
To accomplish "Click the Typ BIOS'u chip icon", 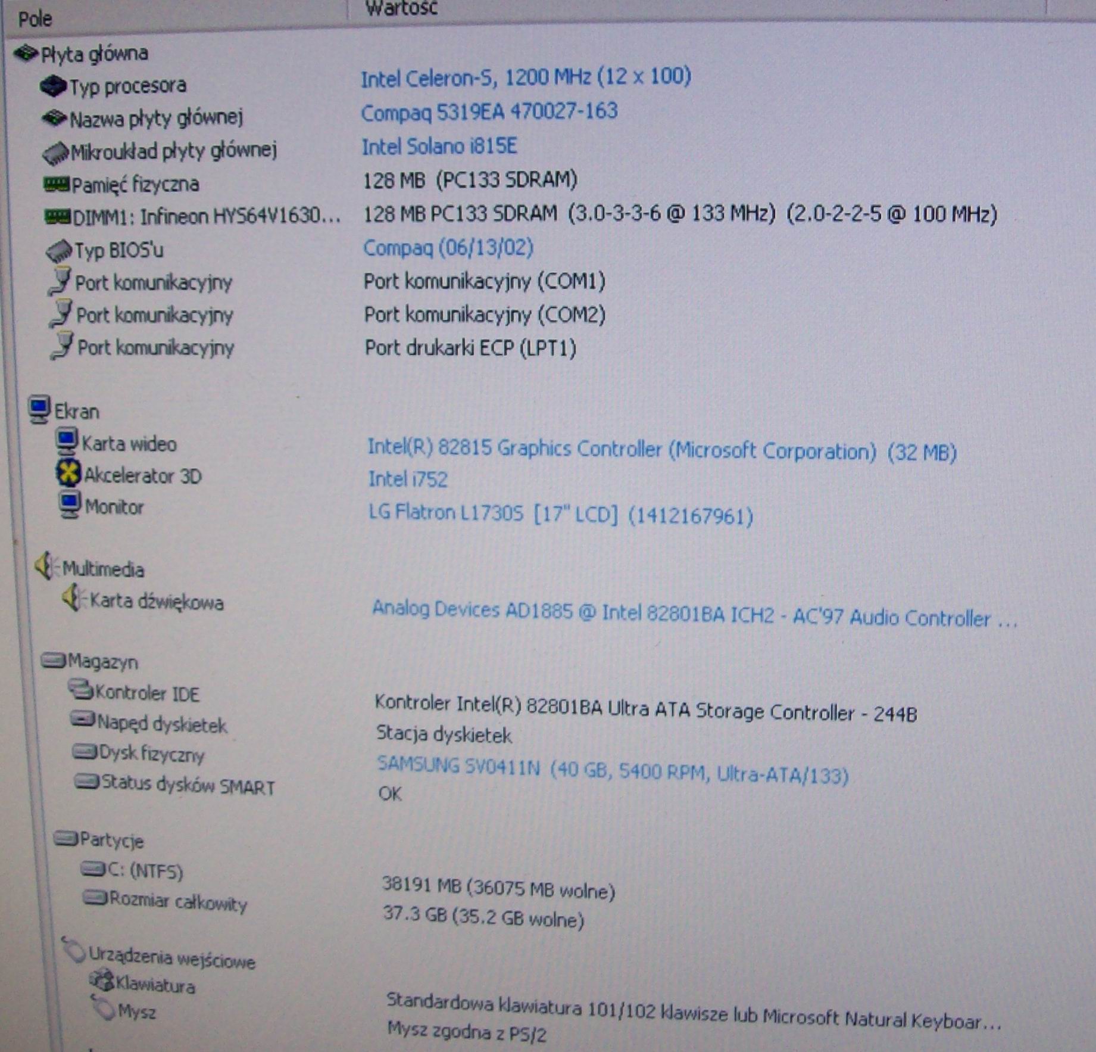I will click(x=59, y=251).
